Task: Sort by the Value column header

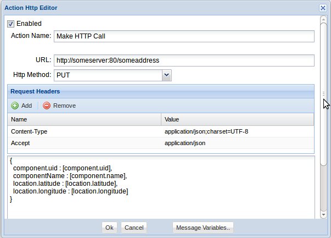Action: point(237,119)
